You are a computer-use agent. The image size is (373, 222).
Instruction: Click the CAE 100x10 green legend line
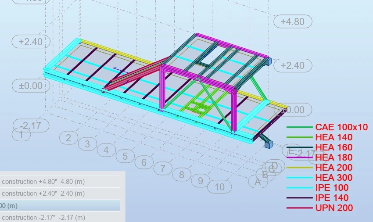(x=300, y=127)
